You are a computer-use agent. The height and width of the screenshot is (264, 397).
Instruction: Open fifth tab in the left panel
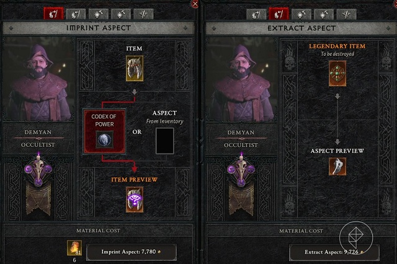pos(143,14)
